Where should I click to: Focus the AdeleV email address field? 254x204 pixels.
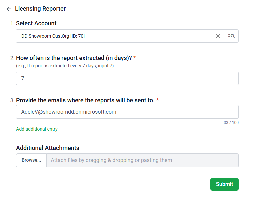pyautogui.click(x=127, y=112)
